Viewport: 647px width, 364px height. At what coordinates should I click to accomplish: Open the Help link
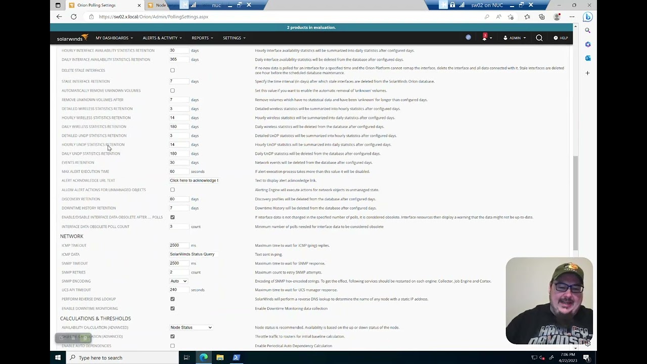[x=561, y=38]
